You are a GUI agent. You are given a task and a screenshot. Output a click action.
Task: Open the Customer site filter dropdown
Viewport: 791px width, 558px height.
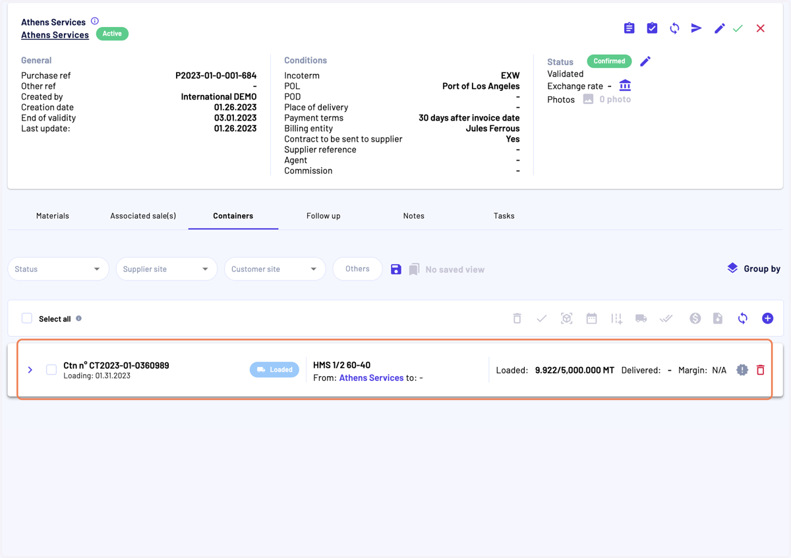coord(274,269)
